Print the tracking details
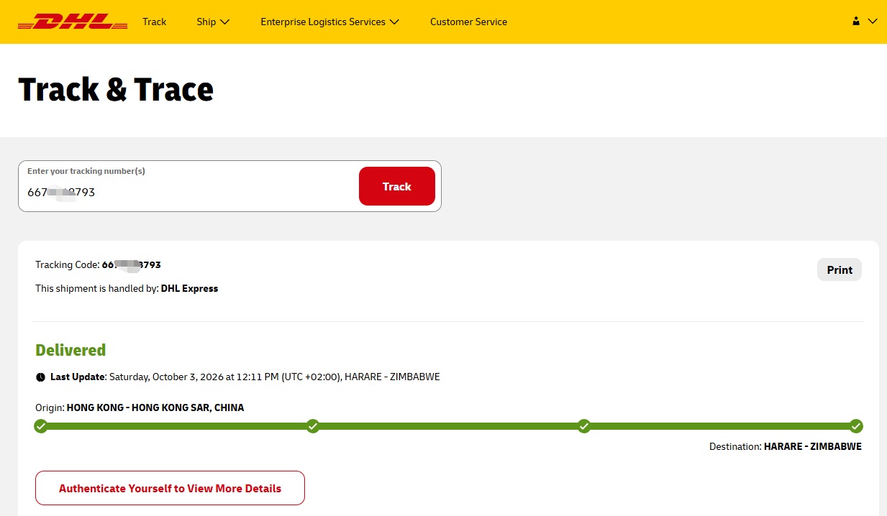Image resolution: width=887 pixels, height=516 pixels. click(840, 269)
